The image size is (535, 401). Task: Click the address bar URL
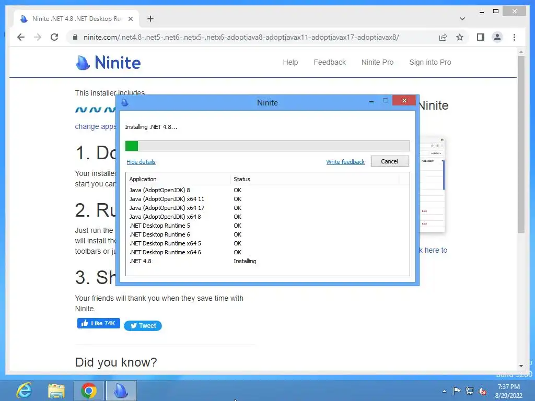241,37
